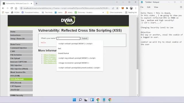Open the Dictionary : Vocabulary bookmark

point(84,12)
